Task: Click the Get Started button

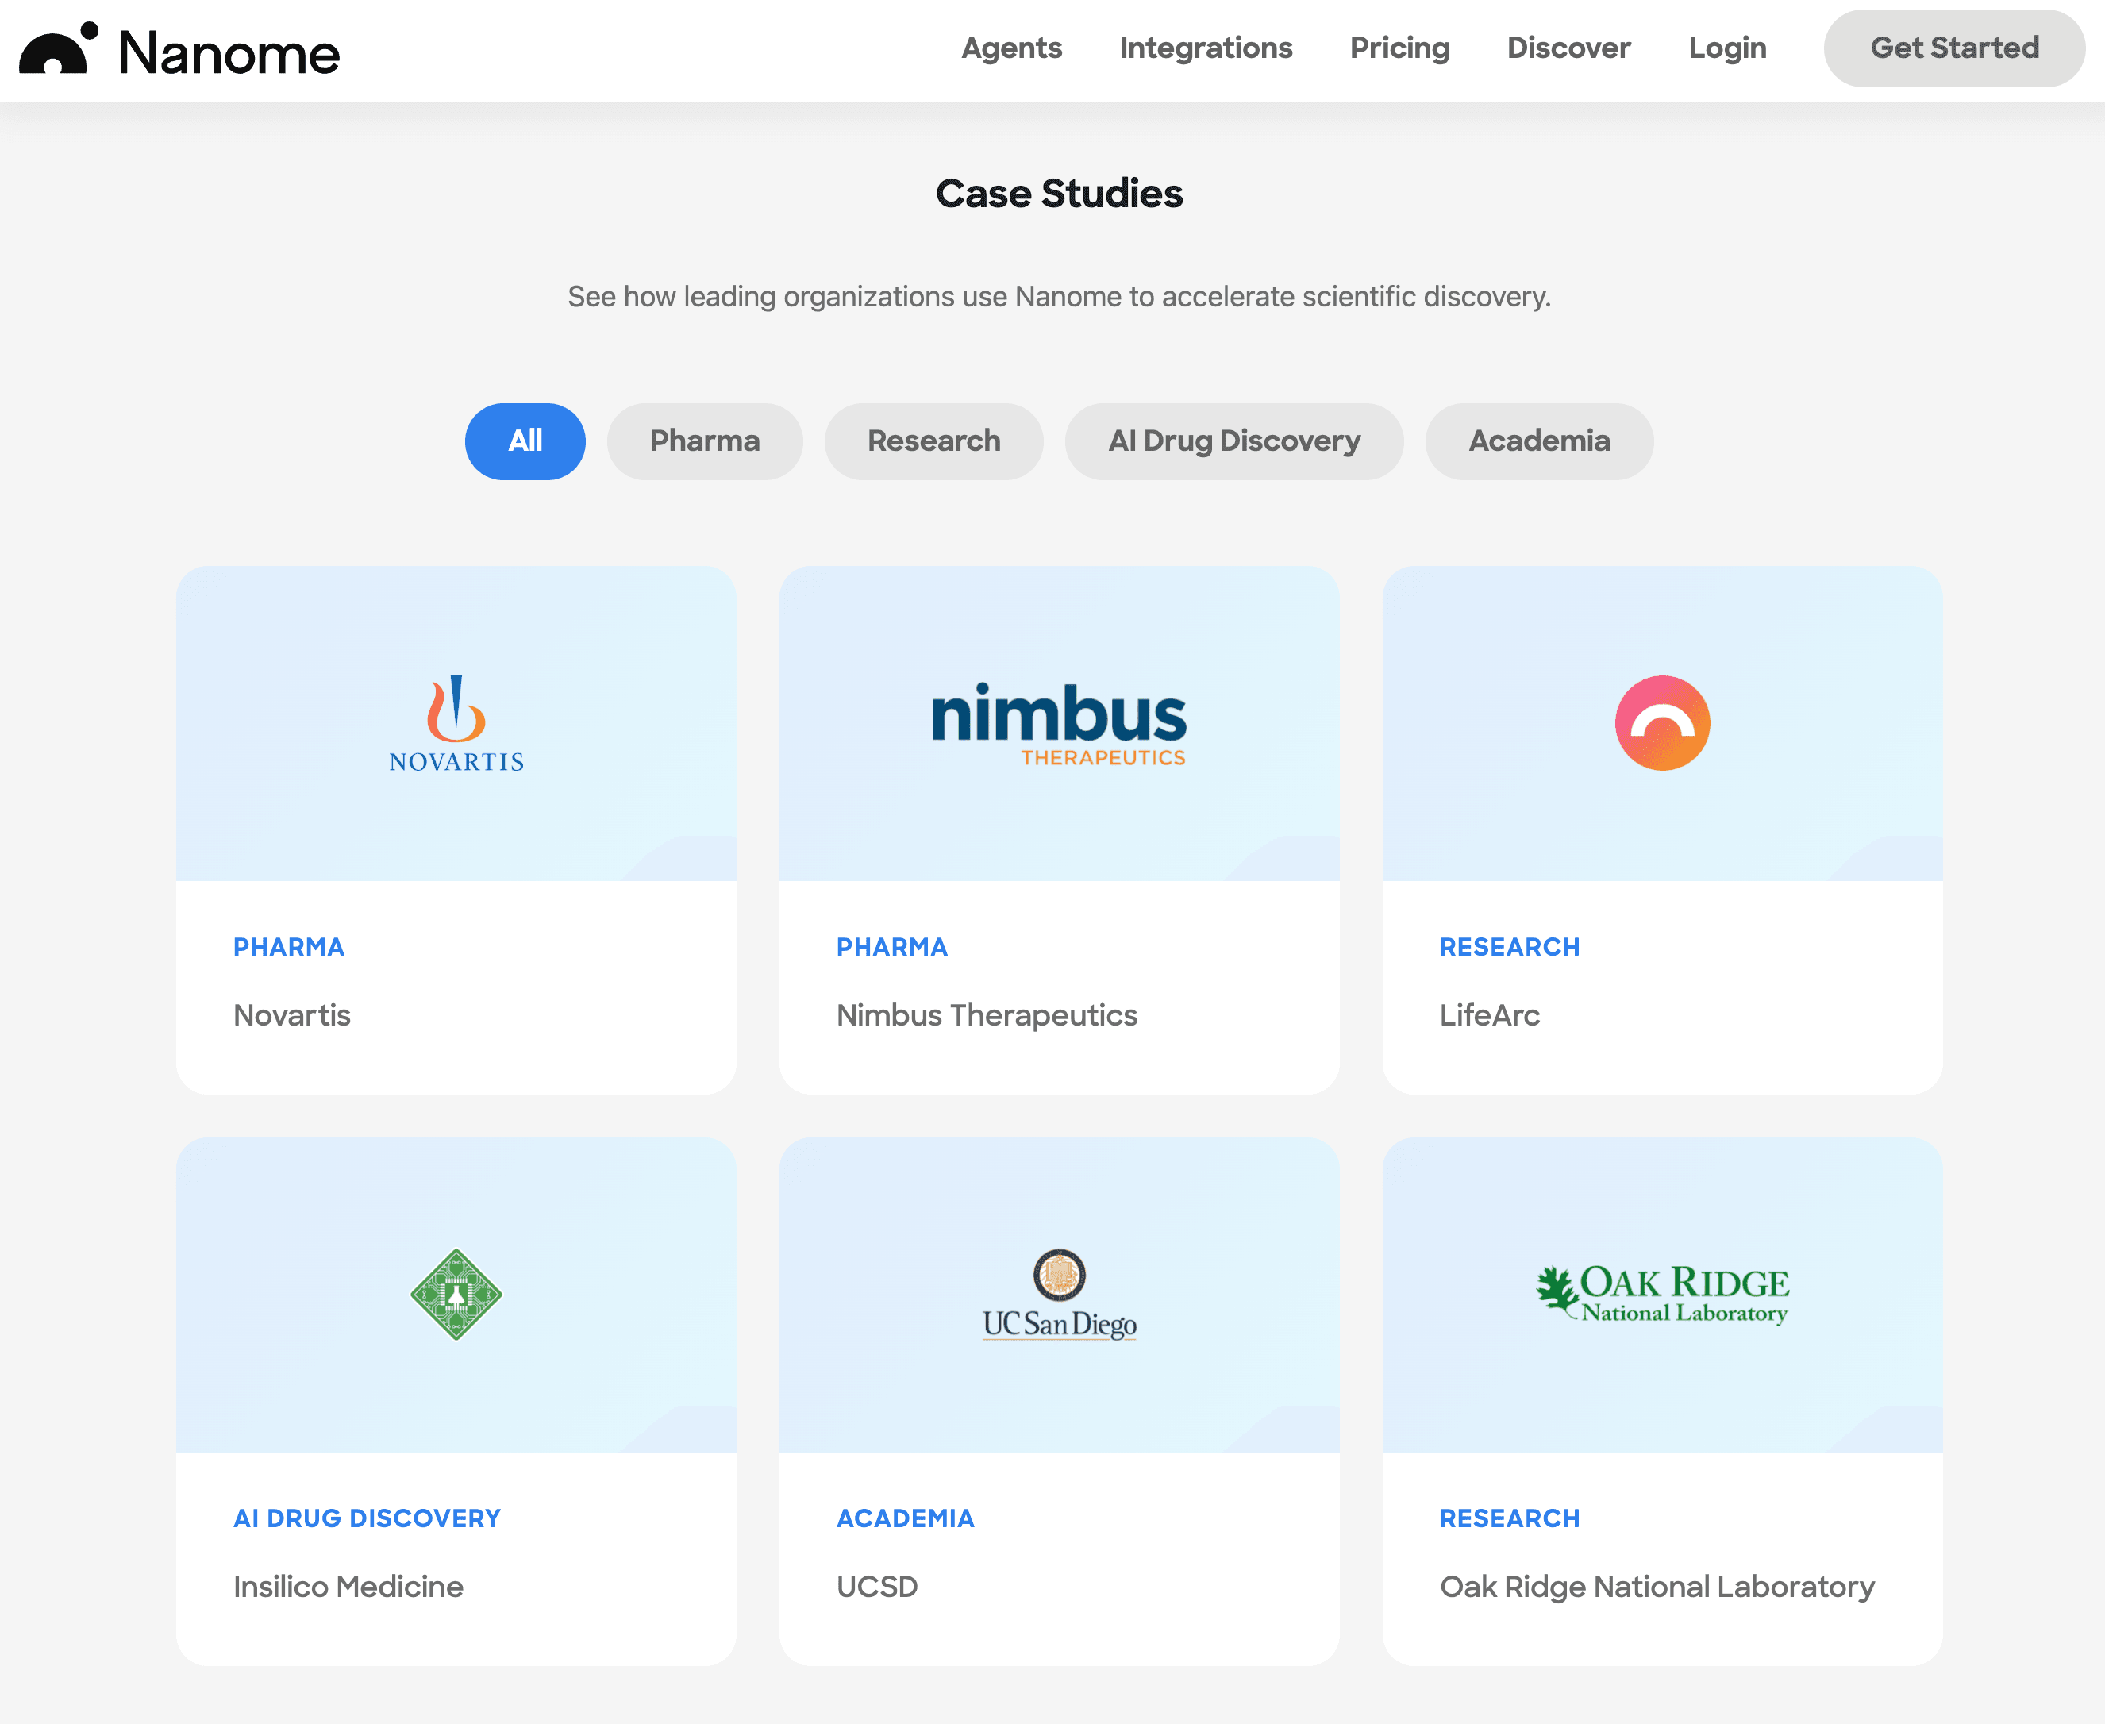Action: [1953, 48]
